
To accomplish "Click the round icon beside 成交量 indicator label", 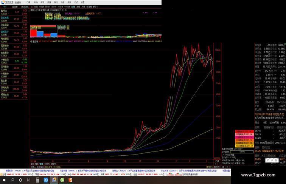I will (31, 42).
